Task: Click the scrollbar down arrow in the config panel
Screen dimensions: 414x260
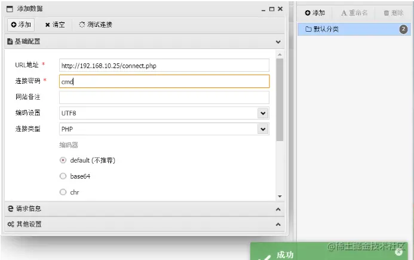Action: tap(280, 196)
